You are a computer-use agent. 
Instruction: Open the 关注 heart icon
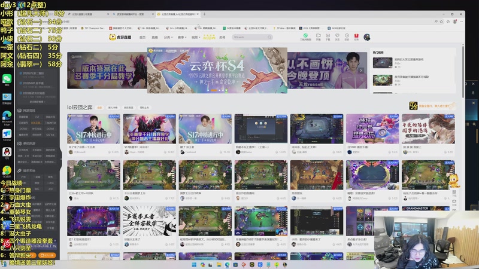[337, 37]
